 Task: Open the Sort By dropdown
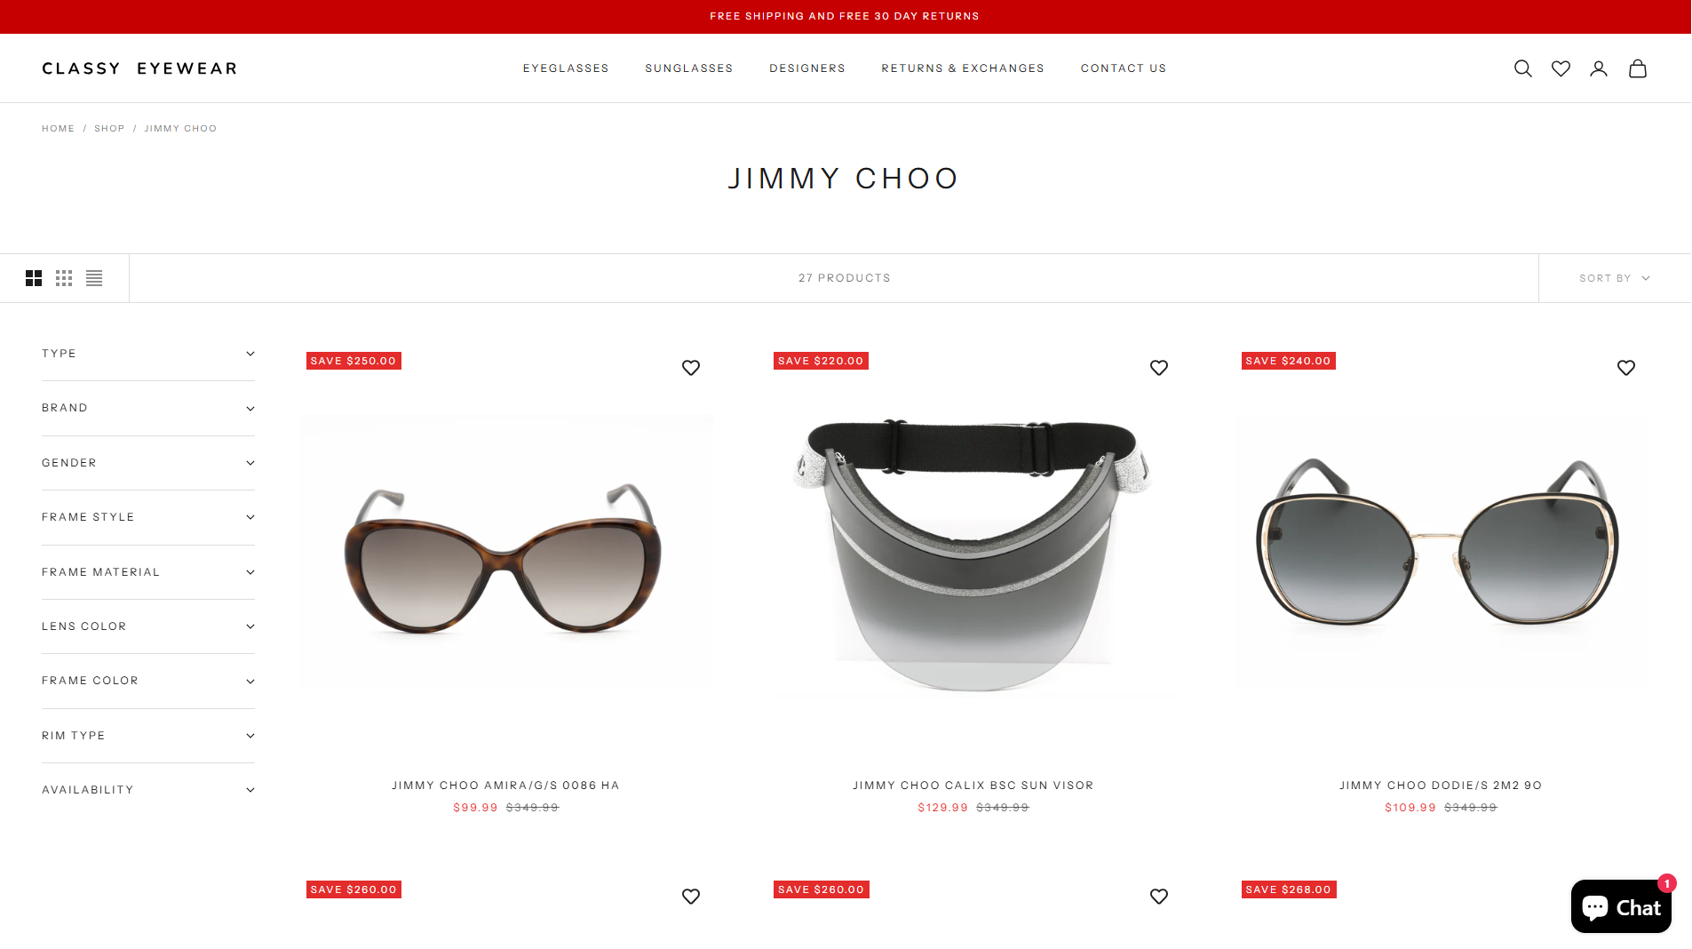[x=1615, y=278]
